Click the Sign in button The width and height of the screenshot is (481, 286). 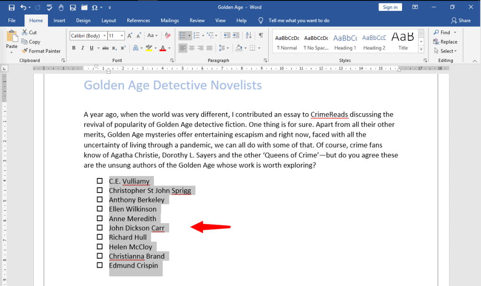tap(390, 8)
